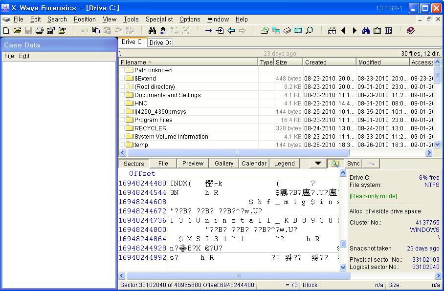Switch to the Gallery tab
The width and height of the screenshot is (444, 291).
(x=223, y=164)
